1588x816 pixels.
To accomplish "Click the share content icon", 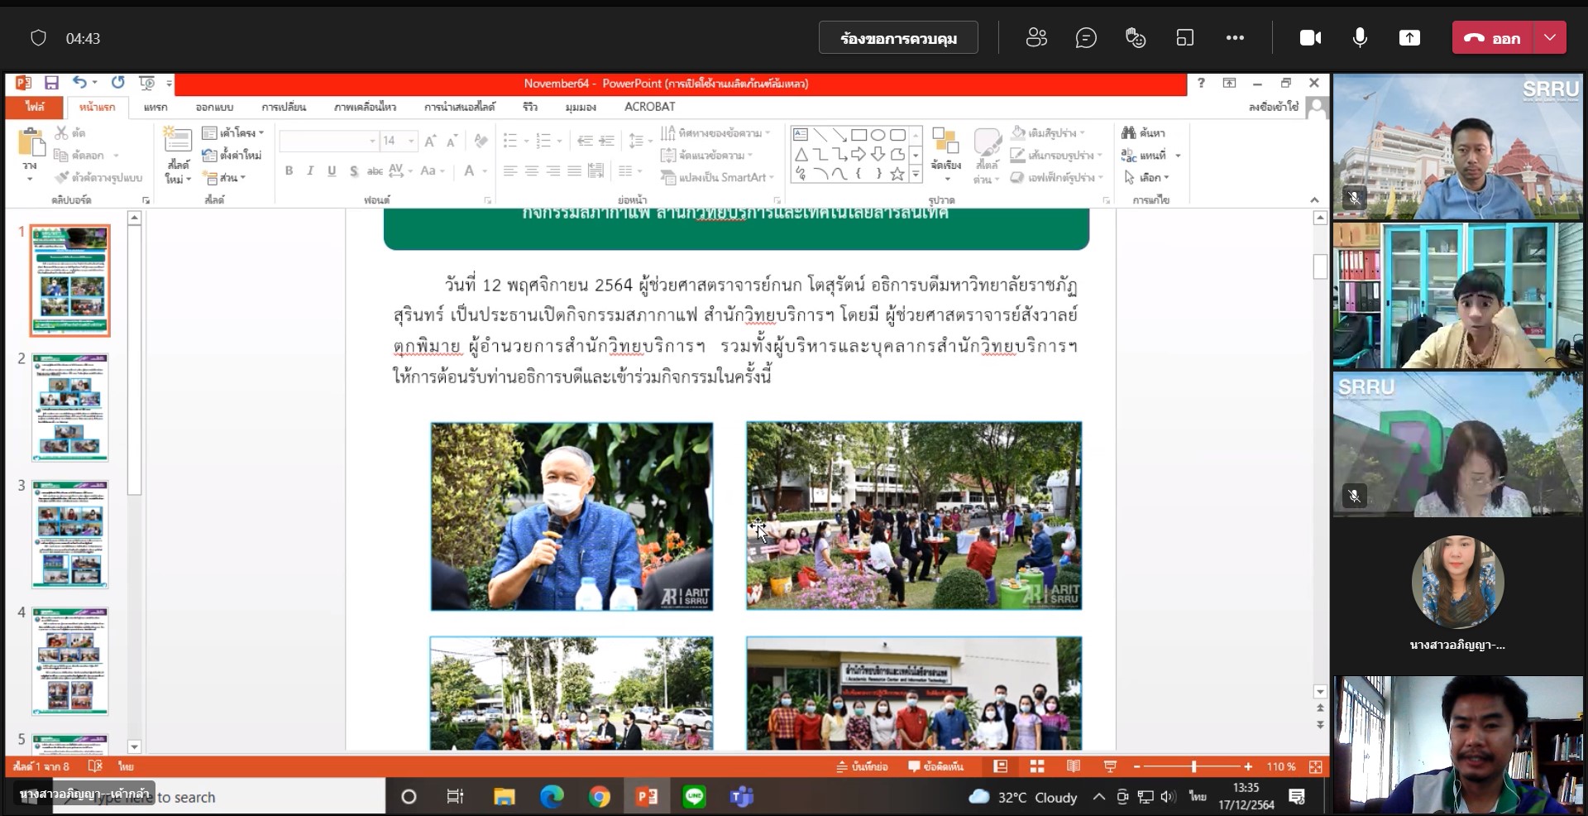I will click(x=1409, y=38).
